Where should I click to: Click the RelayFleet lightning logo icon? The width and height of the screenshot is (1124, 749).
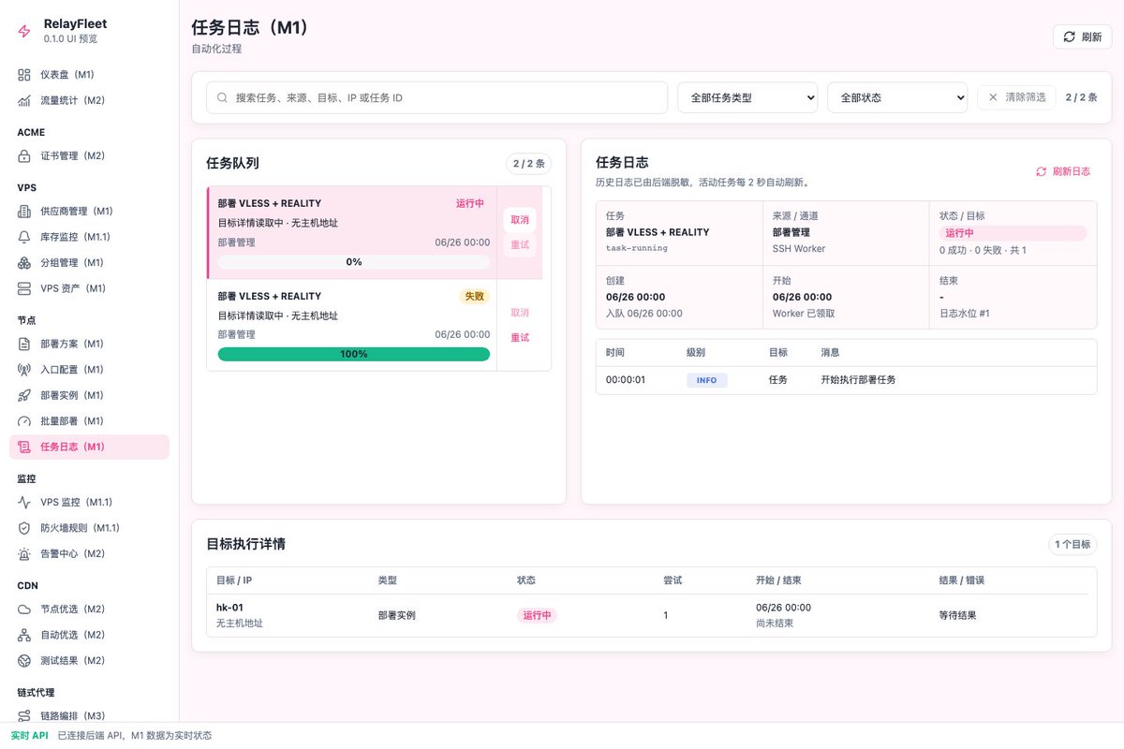click(24, 31)
